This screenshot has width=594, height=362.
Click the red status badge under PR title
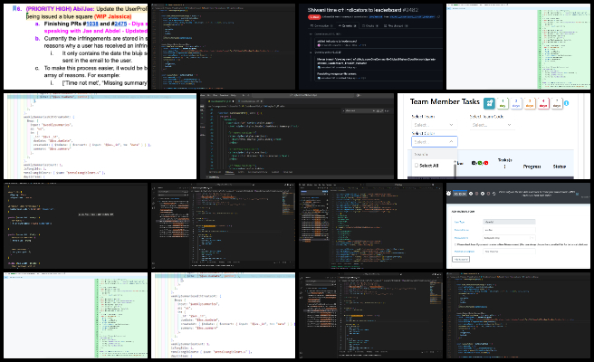coord(314,17)
